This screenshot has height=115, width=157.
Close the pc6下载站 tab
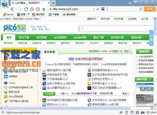(48, 3)
